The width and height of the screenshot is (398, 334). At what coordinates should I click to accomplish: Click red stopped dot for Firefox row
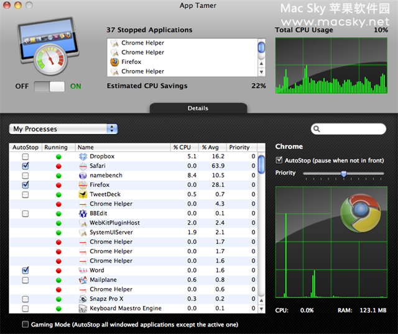58,185
